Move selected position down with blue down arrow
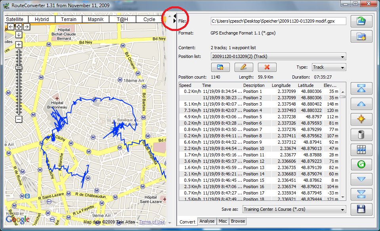 361,179
